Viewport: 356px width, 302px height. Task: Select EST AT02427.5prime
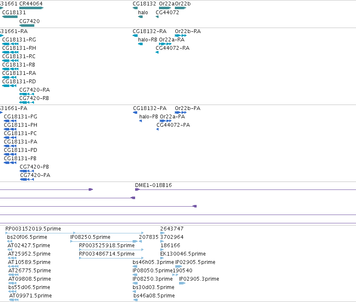coord(29,246)
